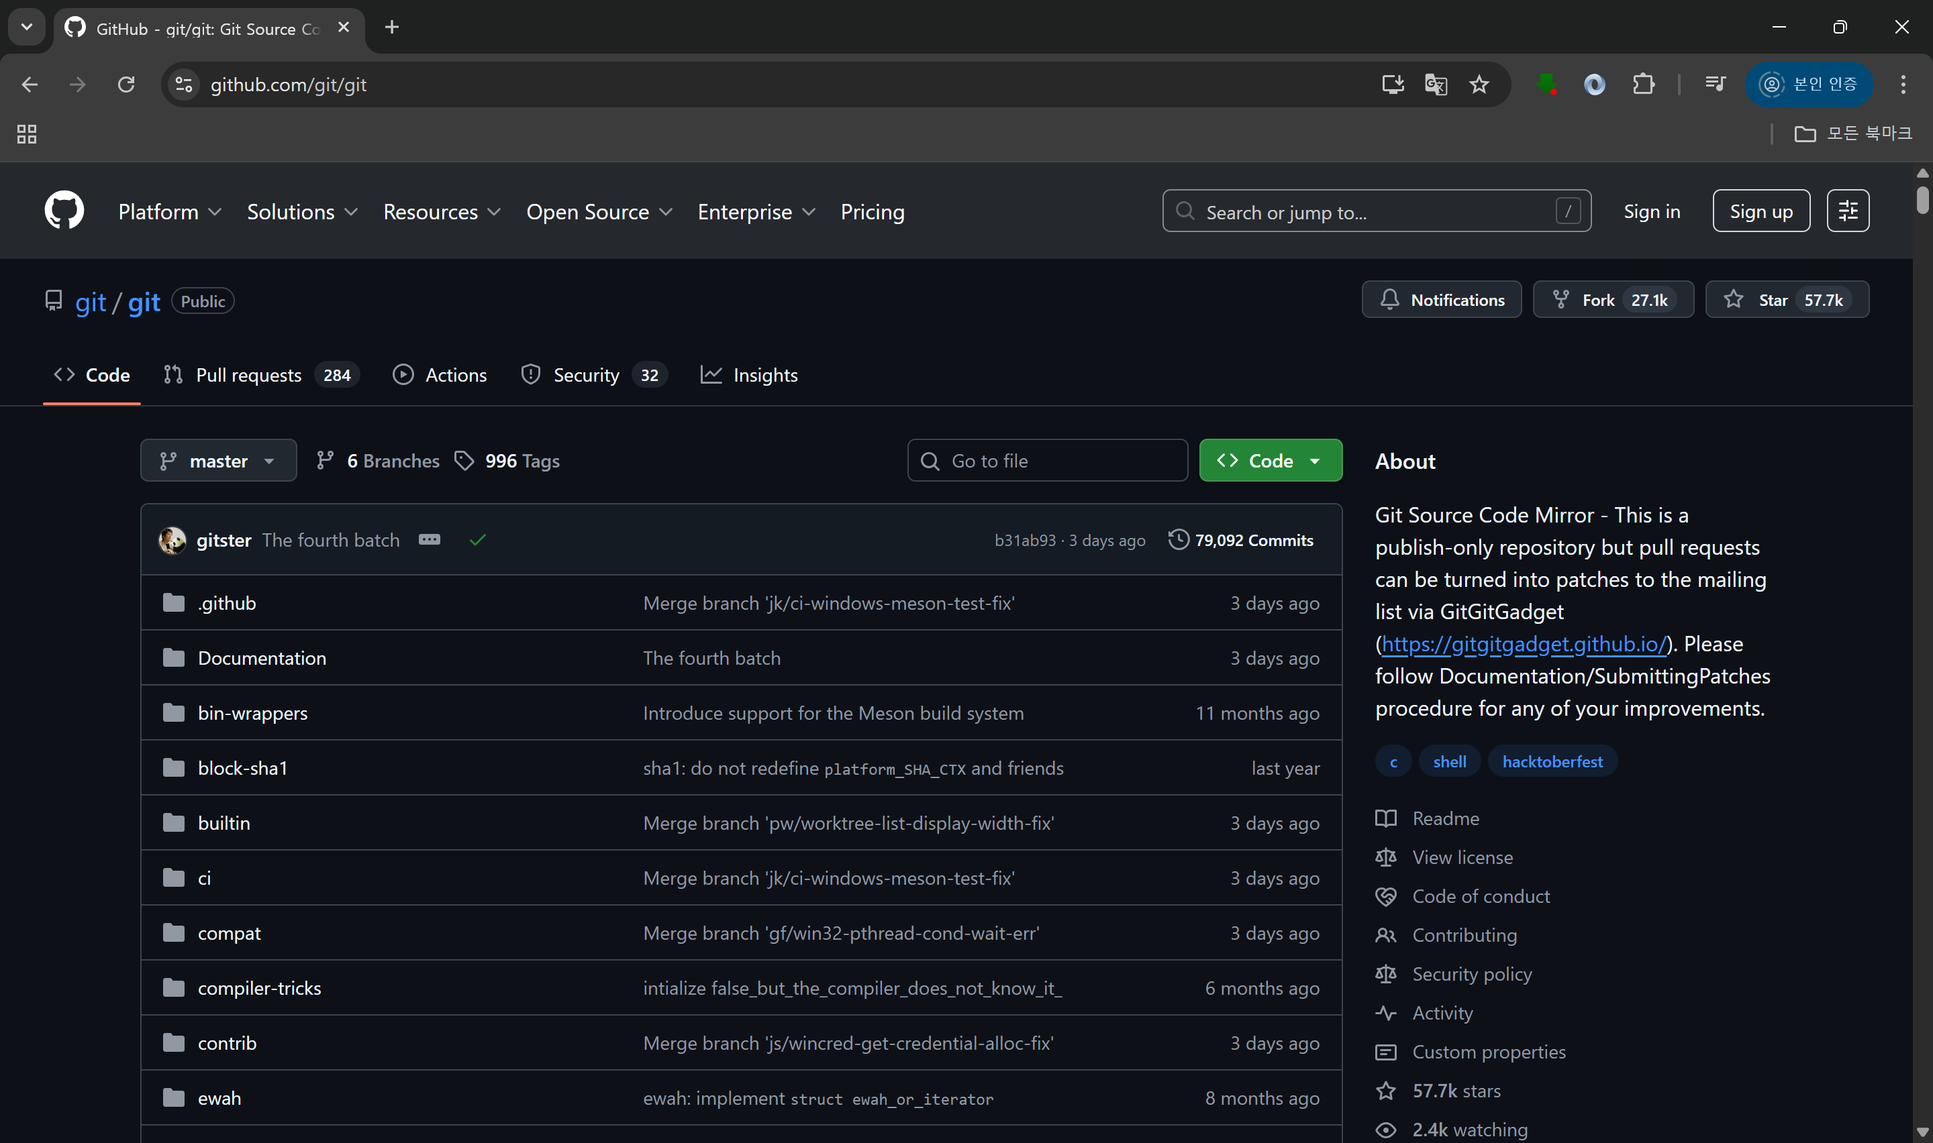Image resolution: width=1933 pixels, height=1143 pixels.
Task: Click the shell topic tag
Action: [x=1449, y=761]
